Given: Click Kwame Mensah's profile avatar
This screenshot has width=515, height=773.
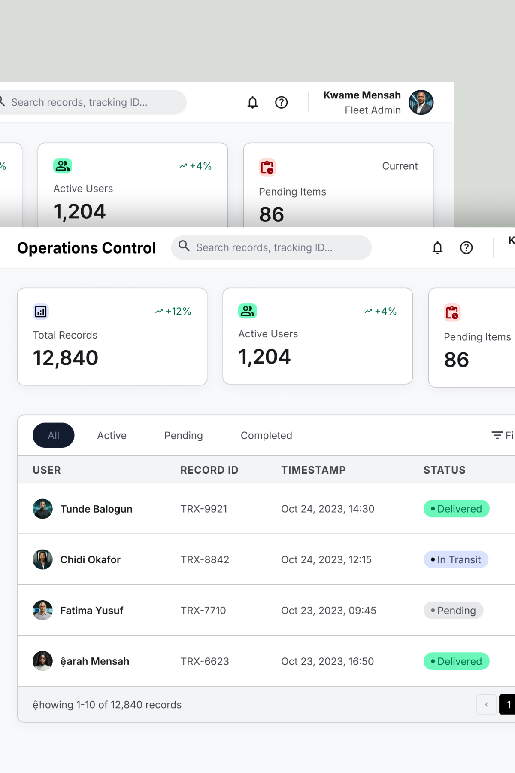Looking at the screenshot, I should coord(421,102).
